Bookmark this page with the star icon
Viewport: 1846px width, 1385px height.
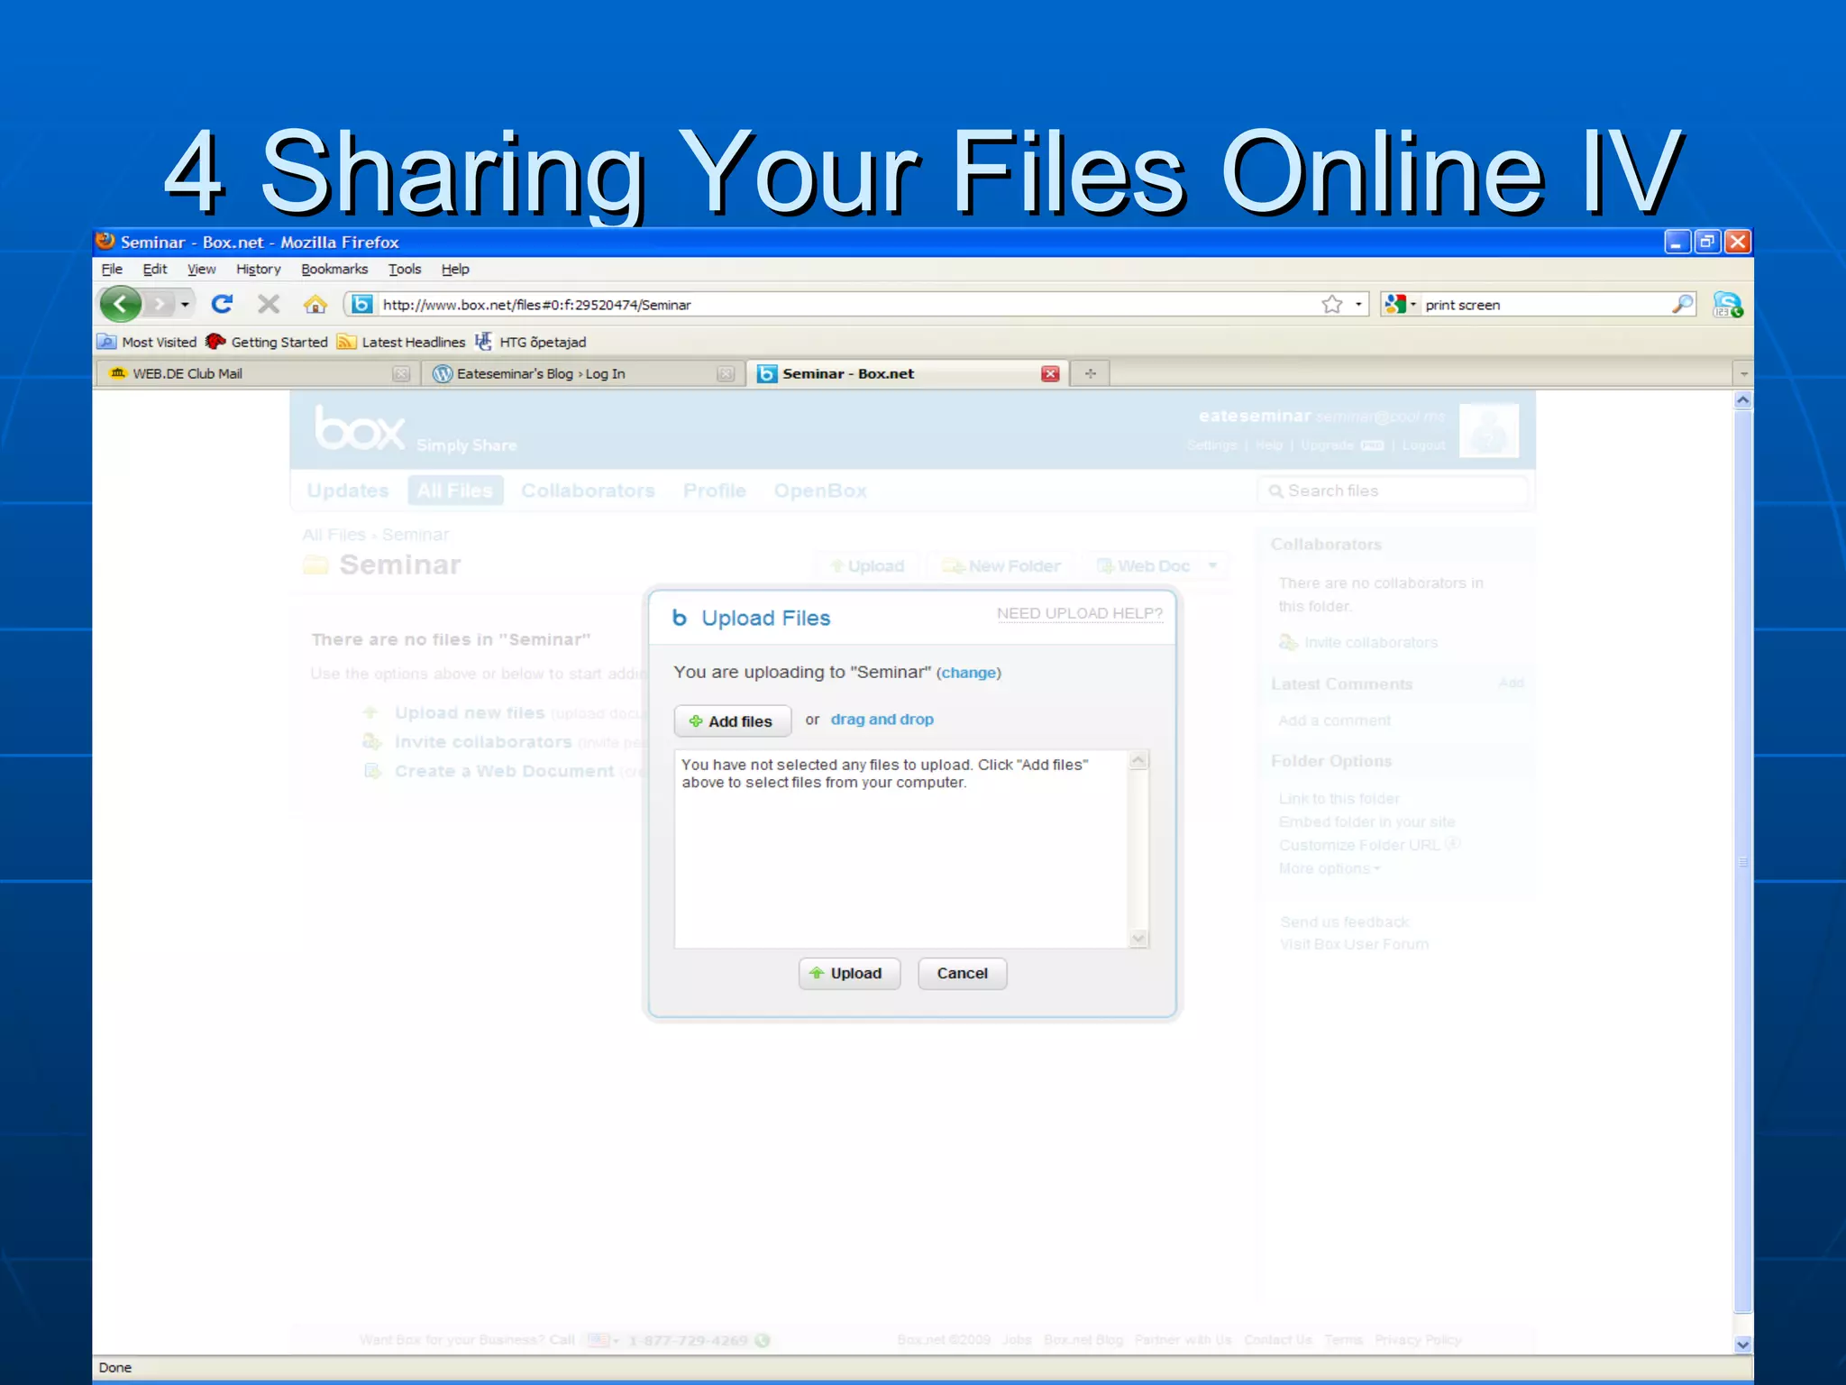pyautogui.click(x=1331, y=304)
